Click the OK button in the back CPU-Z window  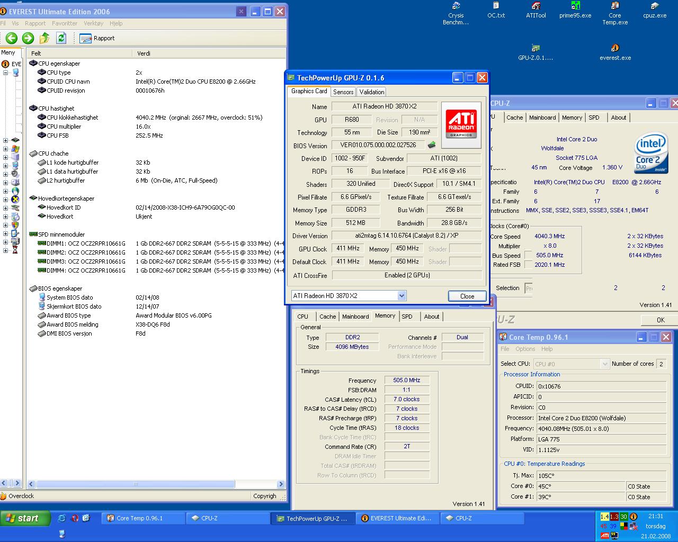click(661, 320)
